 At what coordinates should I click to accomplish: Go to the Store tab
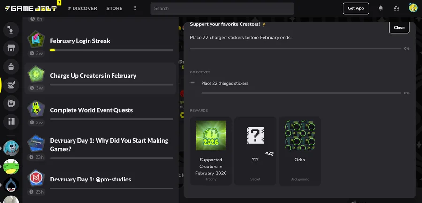pyautogui.click(x=114, y=8)
